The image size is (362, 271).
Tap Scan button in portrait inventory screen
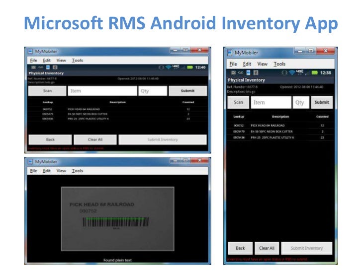pyautogui.click(x=238, y=102)
